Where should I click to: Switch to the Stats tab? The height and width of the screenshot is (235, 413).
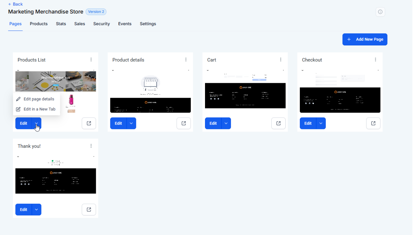(x=61, y=24)
